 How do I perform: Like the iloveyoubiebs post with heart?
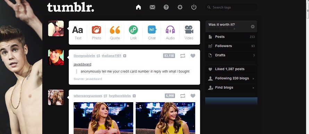[x=193, y=56]
